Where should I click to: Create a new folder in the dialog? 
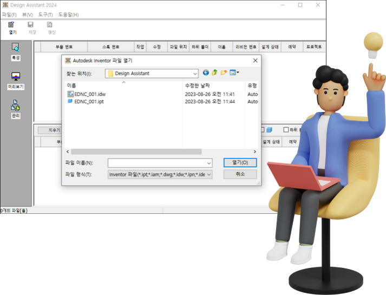[224, 73]
